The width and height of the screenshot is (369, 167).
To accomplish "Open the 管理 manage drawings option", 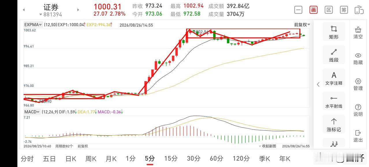I will tap(358, 85).
